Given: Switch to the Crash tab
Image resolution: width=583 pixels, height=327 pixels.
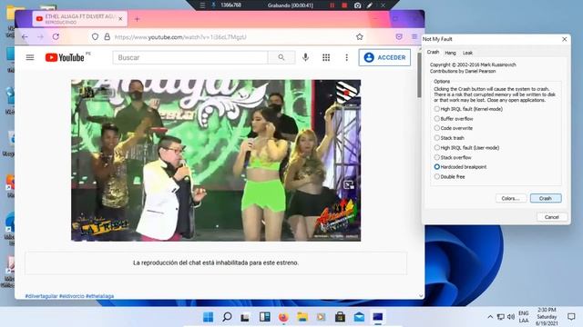Looking at the screenshot, I should tap(433, 53).
